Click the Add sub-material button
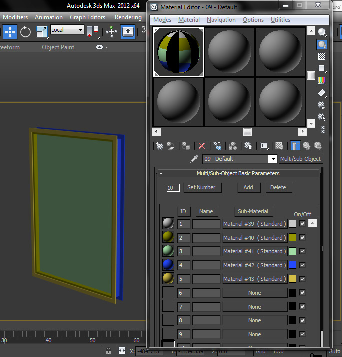Image resolution: width=342 pixels, height=357 pixels. click(x=249, y=188)
